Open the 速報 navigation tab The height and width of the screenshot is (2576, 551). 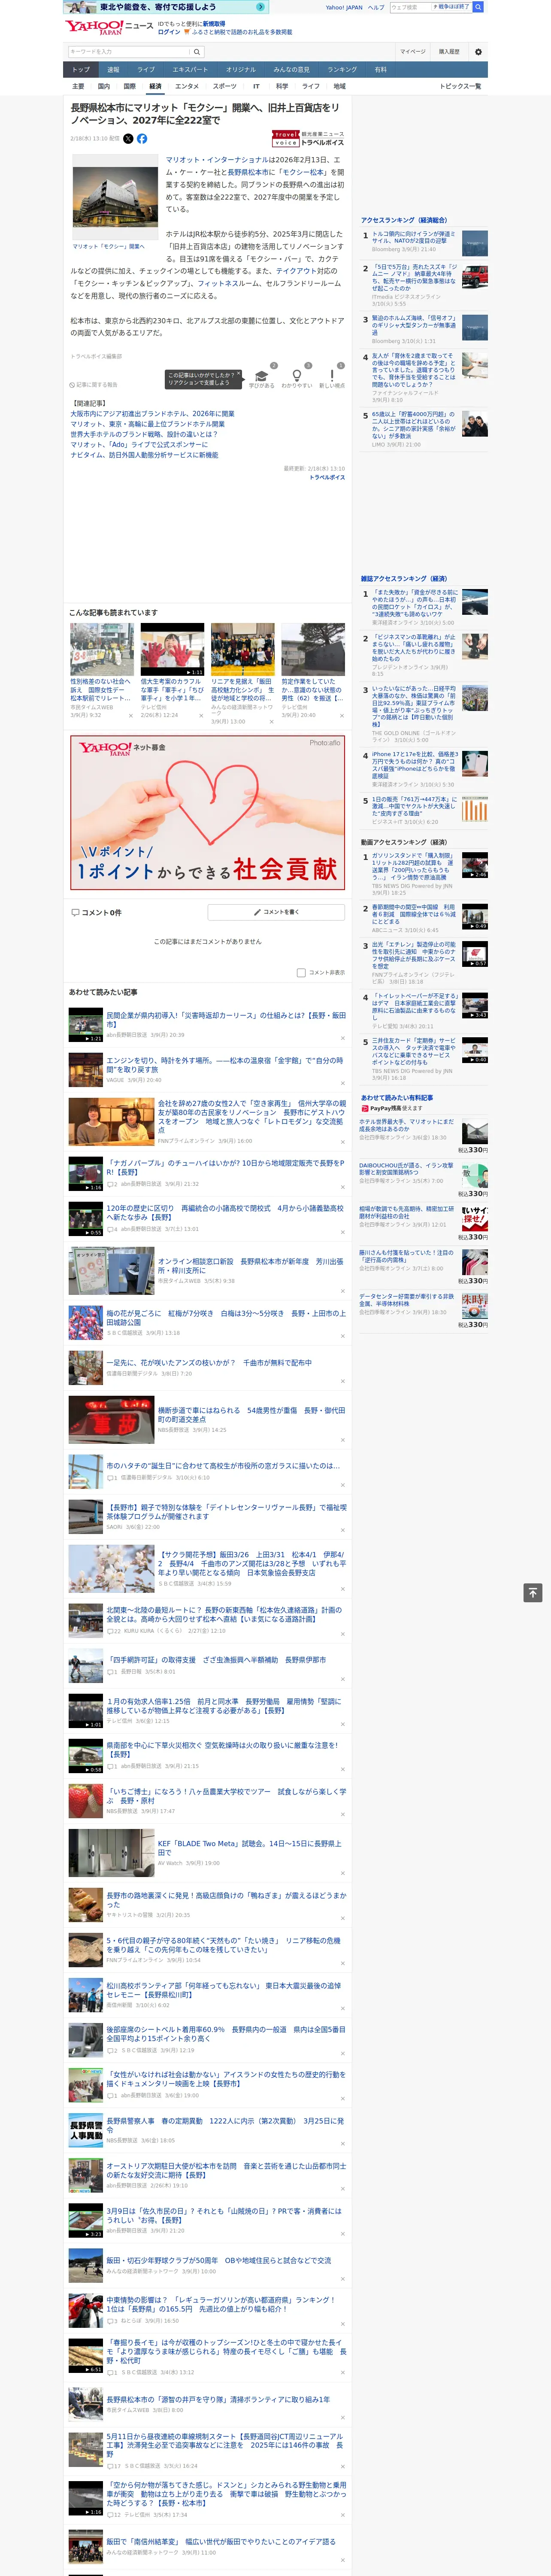113,70
